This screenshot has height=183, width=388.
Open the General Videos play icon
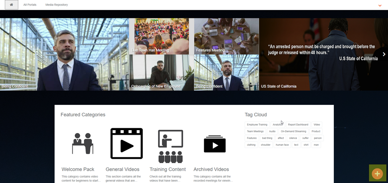[126, 143]
